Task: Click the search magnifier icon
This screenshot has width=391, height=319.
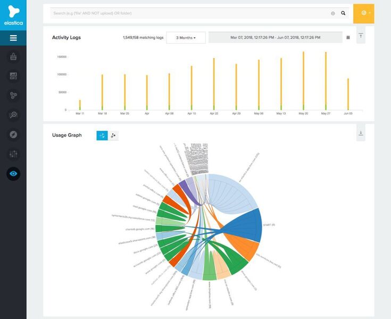Action: tap(343, 13)
